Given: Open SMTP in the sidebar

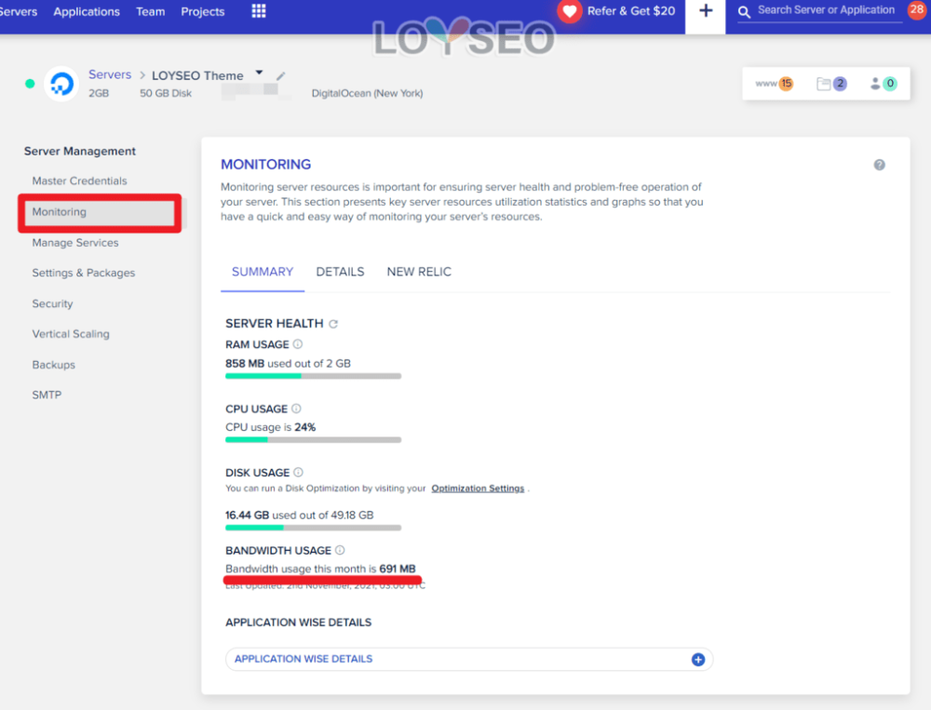Looking at the screenshot, I should click(47, 395).
